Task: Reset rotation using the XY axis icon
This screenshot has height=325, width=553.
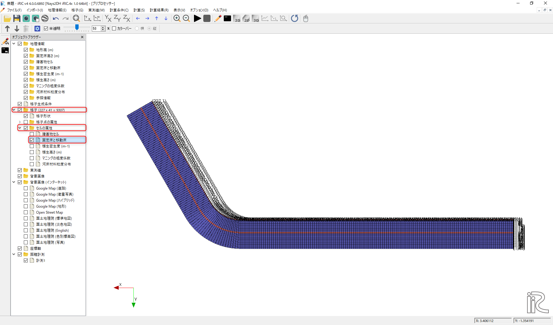Action: coord(87,19)
